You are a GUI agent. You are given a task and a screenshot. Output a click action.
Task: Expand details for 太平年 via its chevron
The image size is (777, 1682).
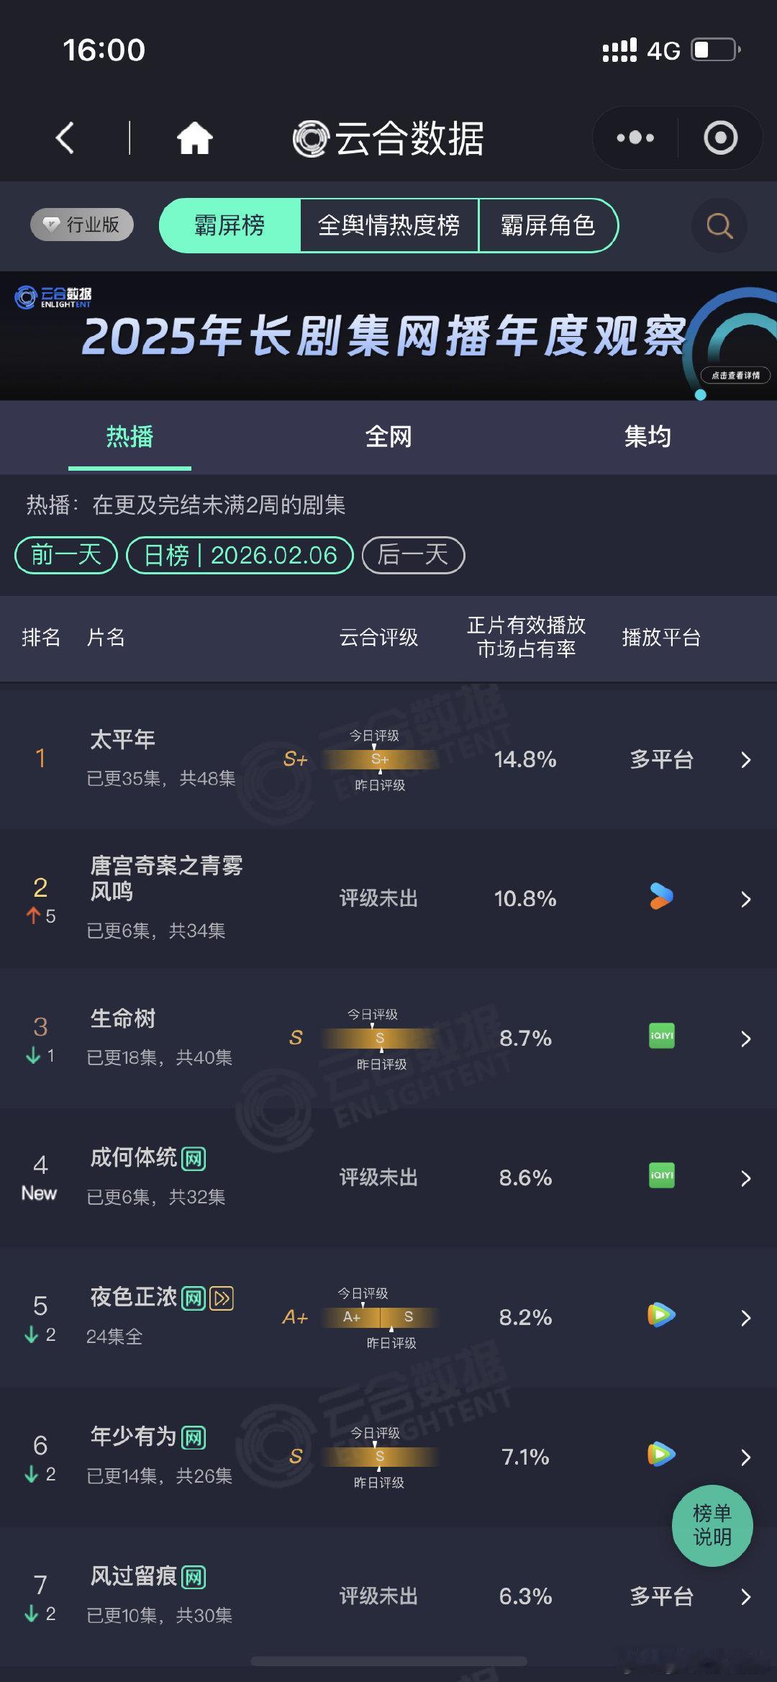746,760
